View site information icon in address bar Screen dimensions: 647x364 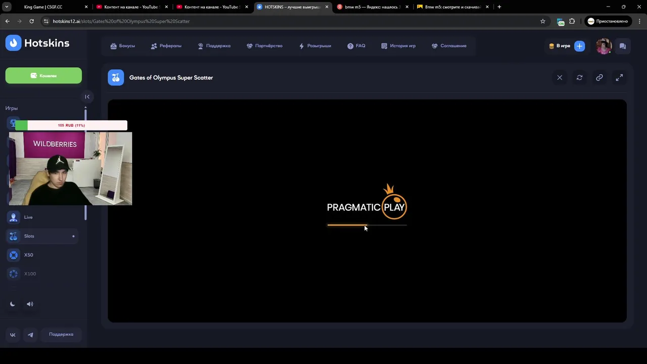tap(45, 21)
